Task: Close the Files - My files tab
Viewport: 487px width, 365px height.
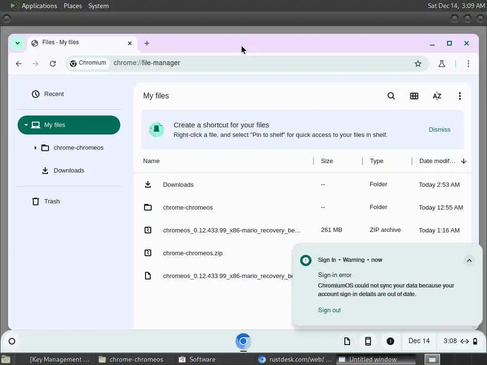Action: pyautogui.click(x=130, y=43)
